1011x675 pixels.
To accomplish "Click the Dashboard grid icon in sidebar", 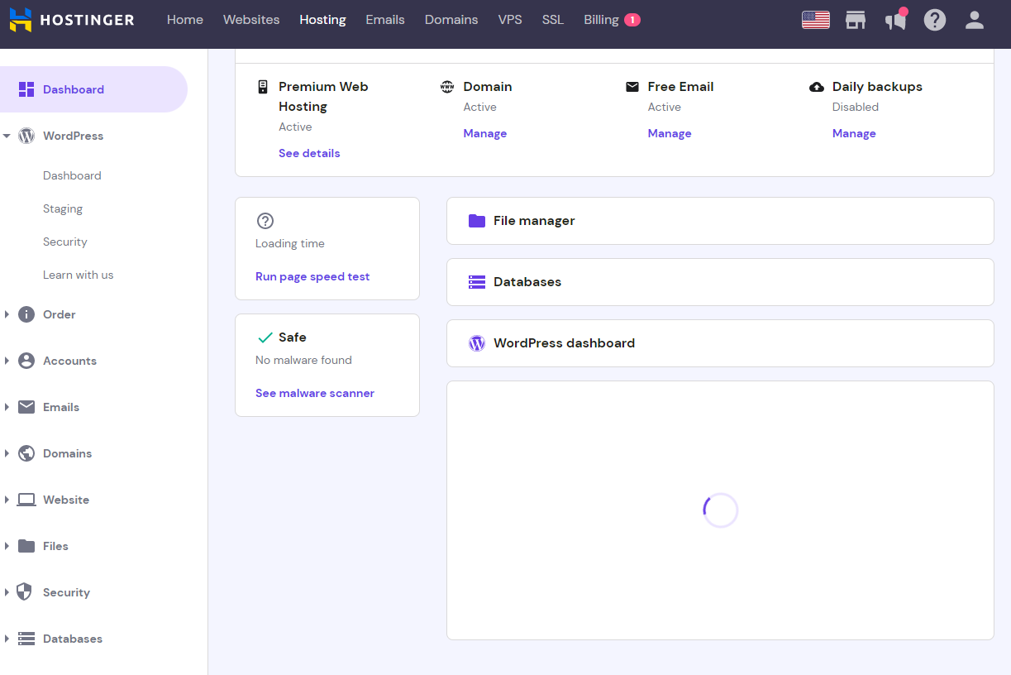I will [26, 89].
